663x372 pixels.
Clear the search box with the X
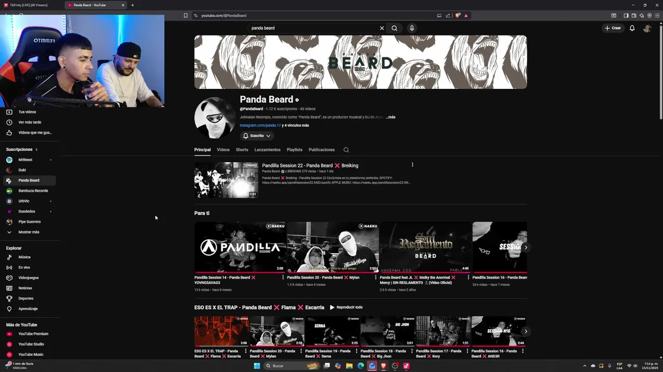382,28
